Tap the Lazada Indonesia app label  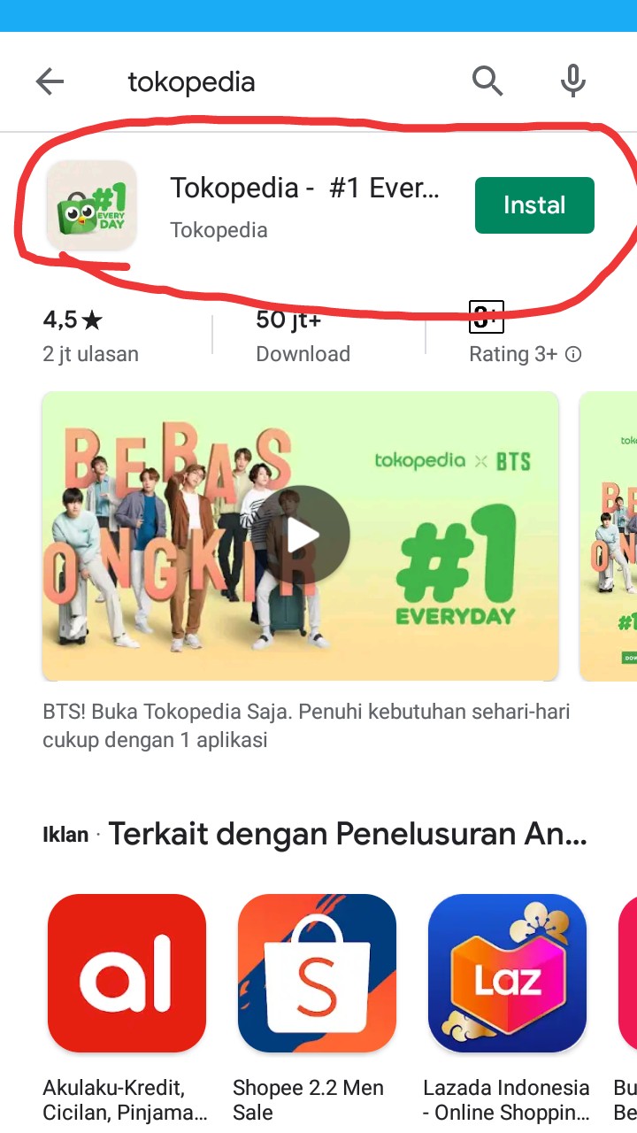click(507, 1099)
